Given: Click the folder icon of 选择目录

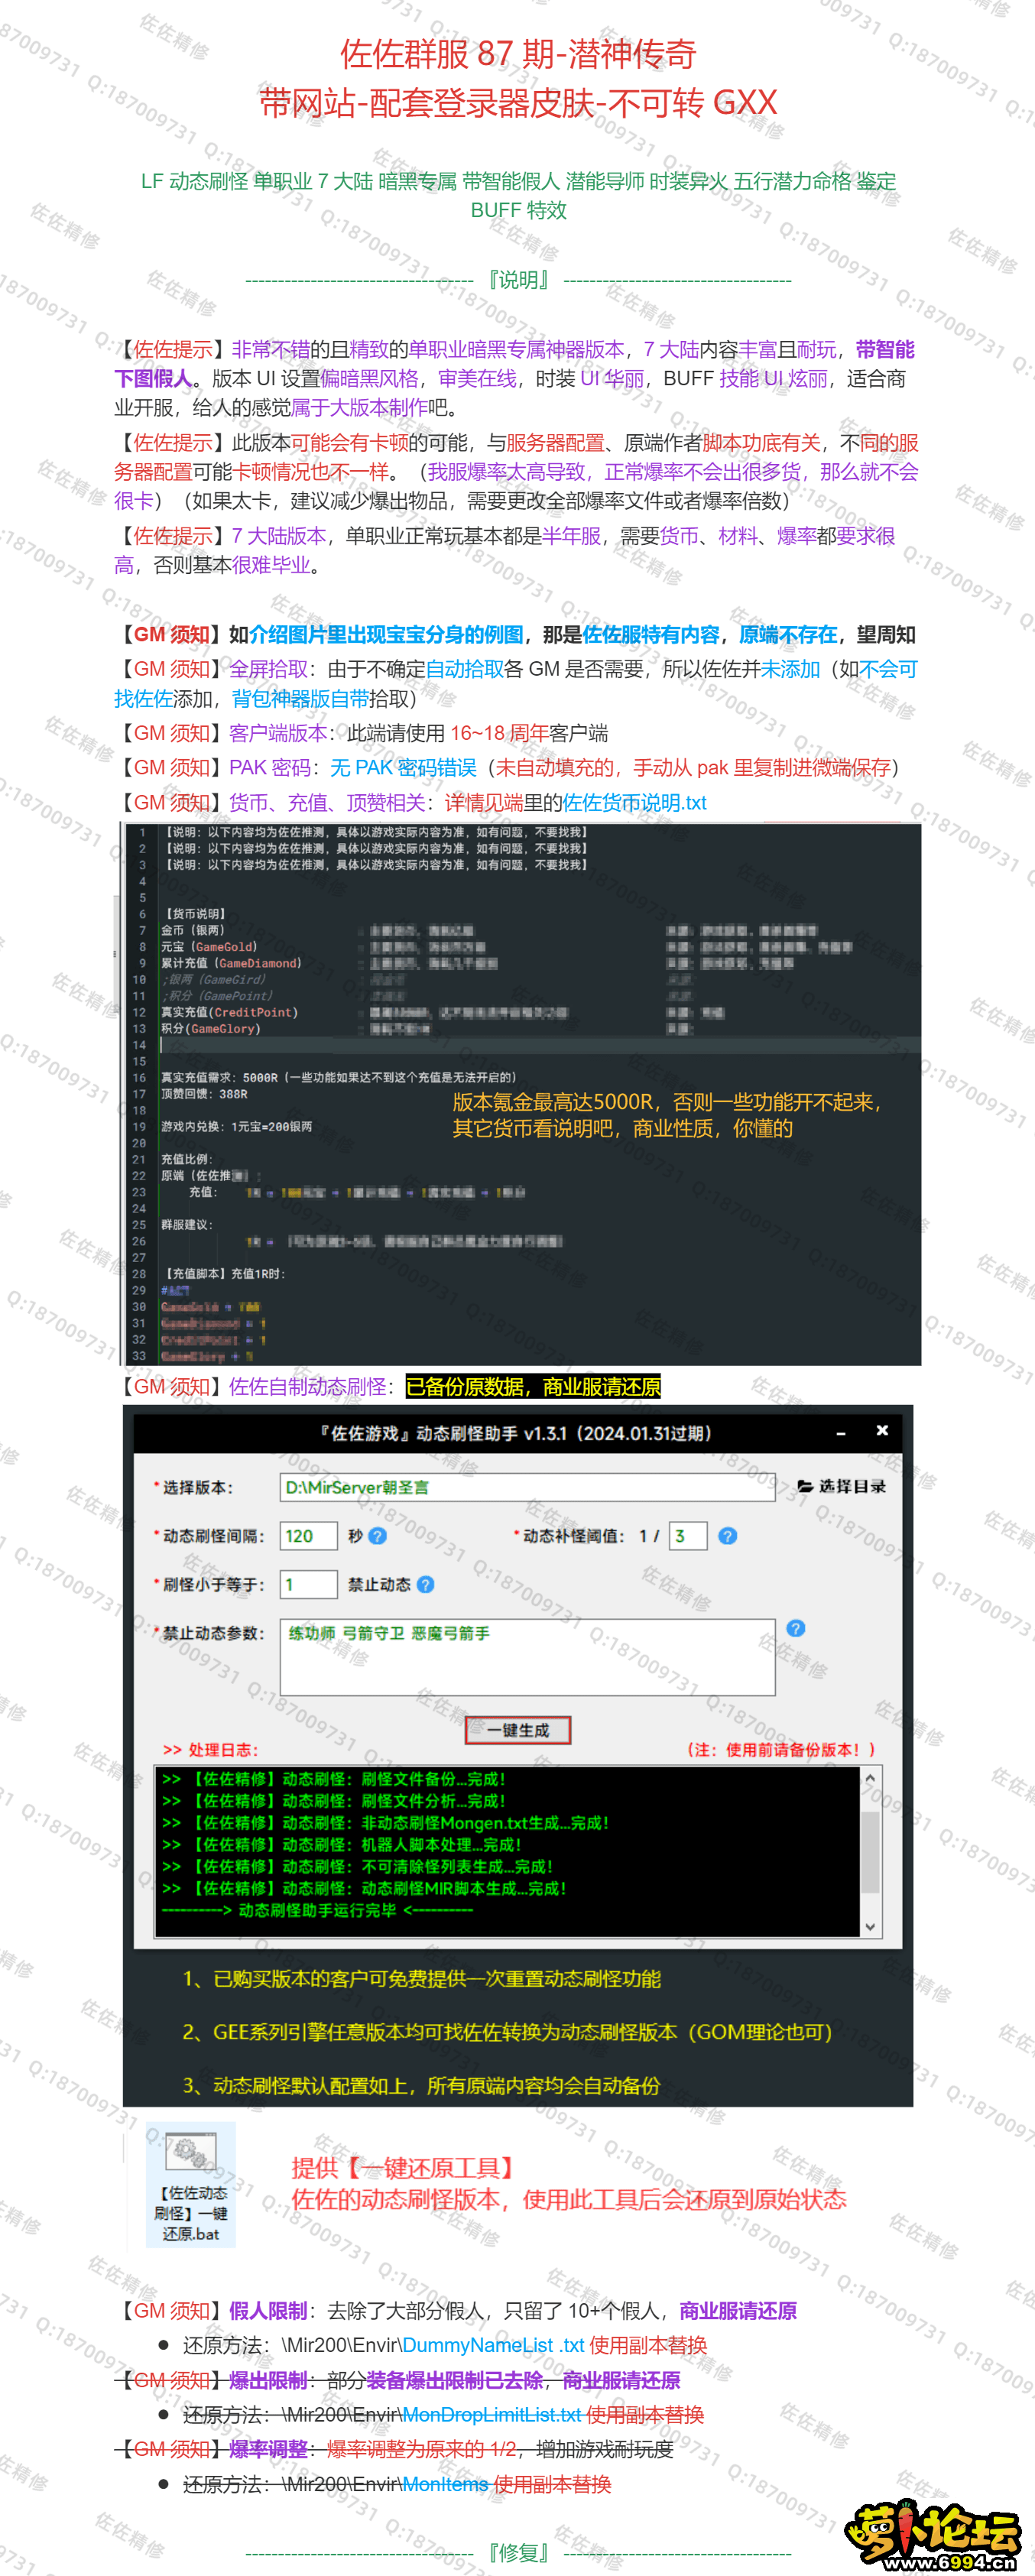Looking at the screenshot, I should 805,1487.
